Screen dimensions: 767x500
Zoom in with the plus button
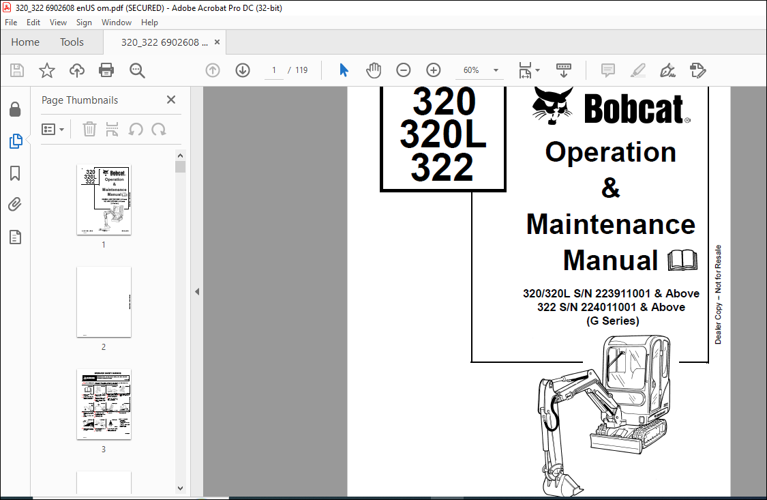point(434,70)
